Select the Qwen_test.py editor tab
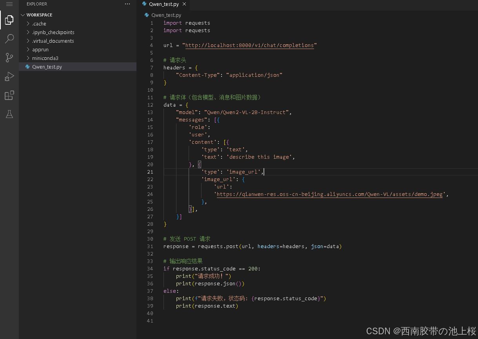Screen dimensions: 478x339 coord(164,4)
